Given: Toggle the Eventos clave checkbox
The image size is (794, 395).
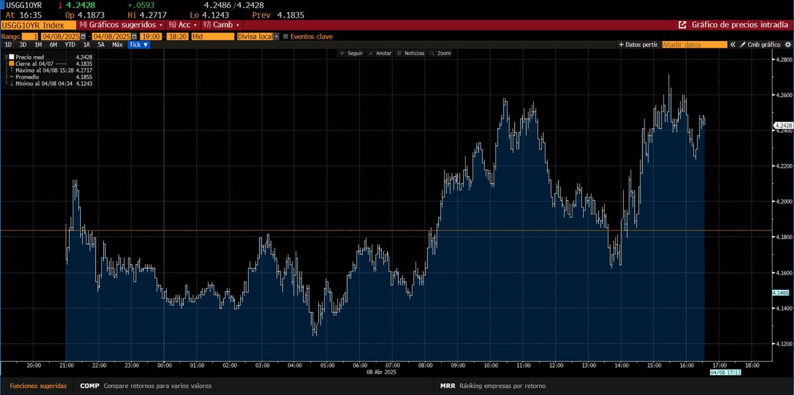Looking at the screenshot, I should 286,36.
